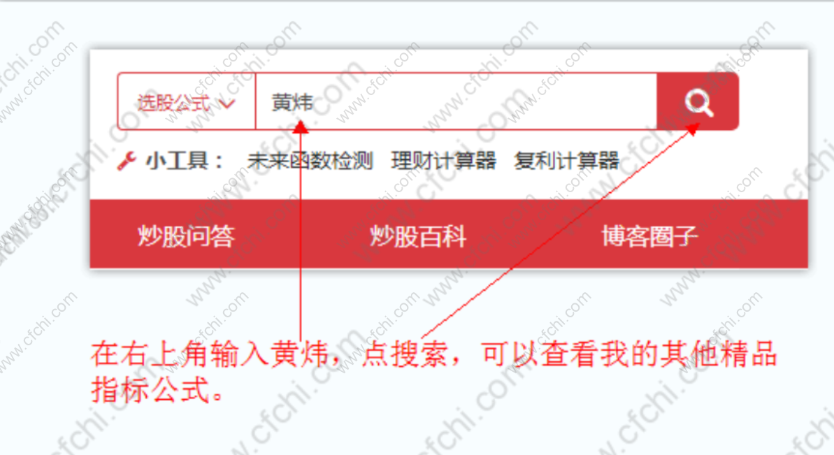Switch to the 博客圈子 tab
The width and height of the screenshot is (834, 455).
649,236
